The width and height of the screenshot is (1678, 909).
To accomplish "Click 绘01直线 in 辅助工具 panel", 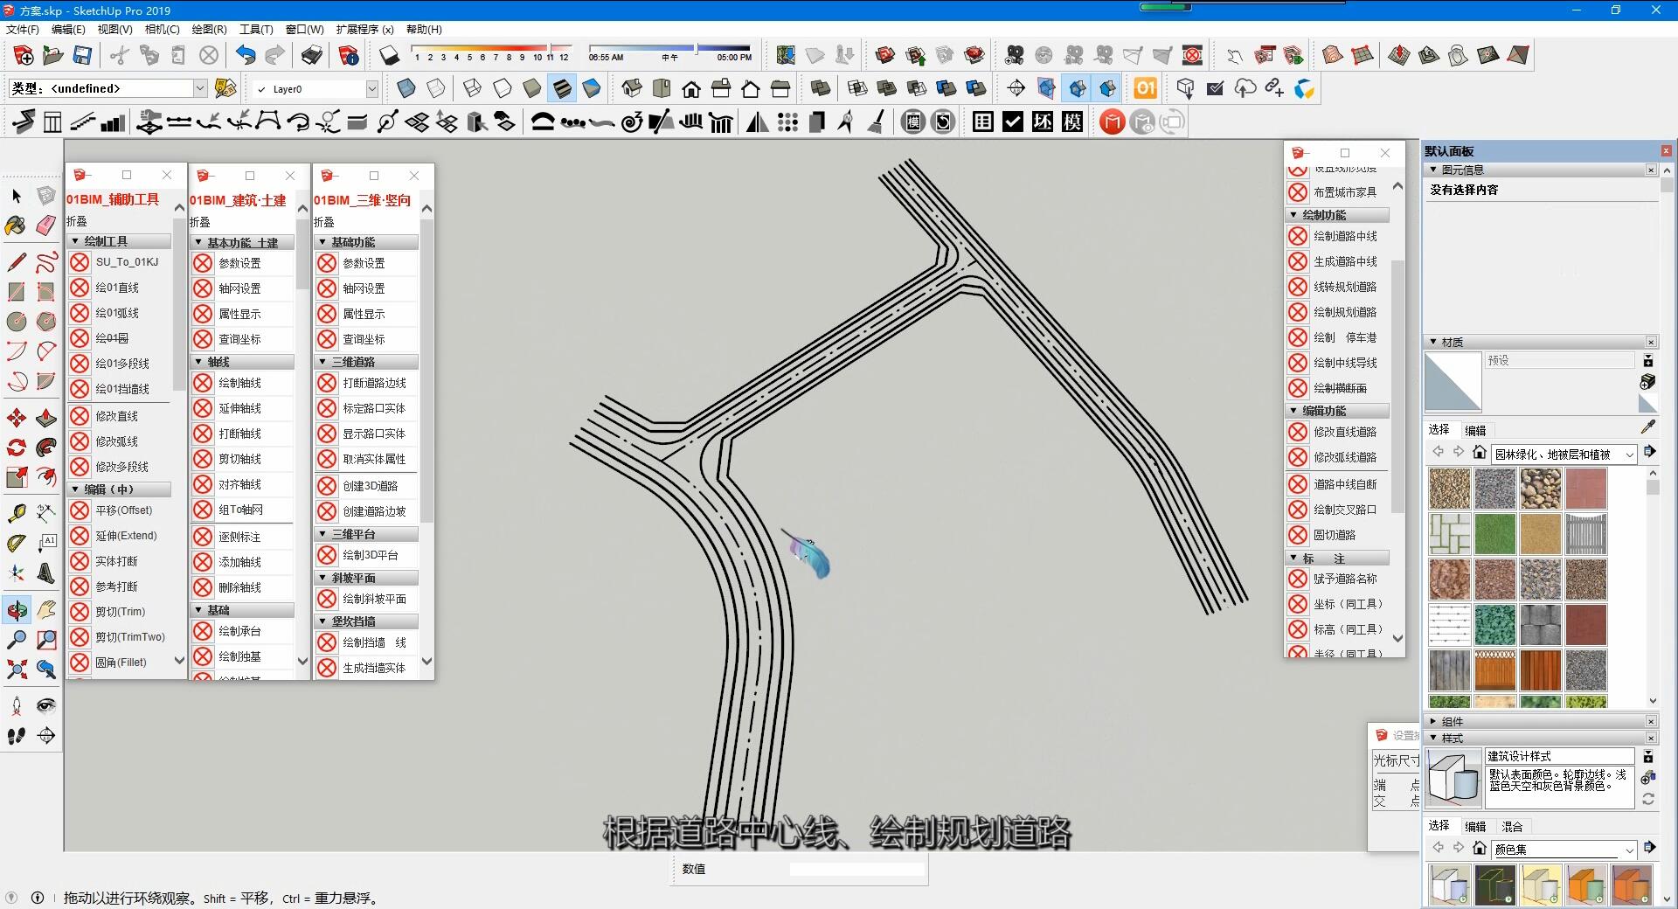I will click(117, 288).
